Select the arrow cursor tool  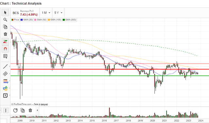(x=5, y=12)
